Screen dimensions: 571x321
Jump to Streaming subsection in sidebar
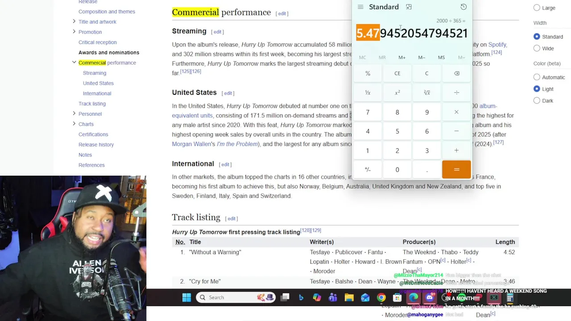(x=95, y=73)
